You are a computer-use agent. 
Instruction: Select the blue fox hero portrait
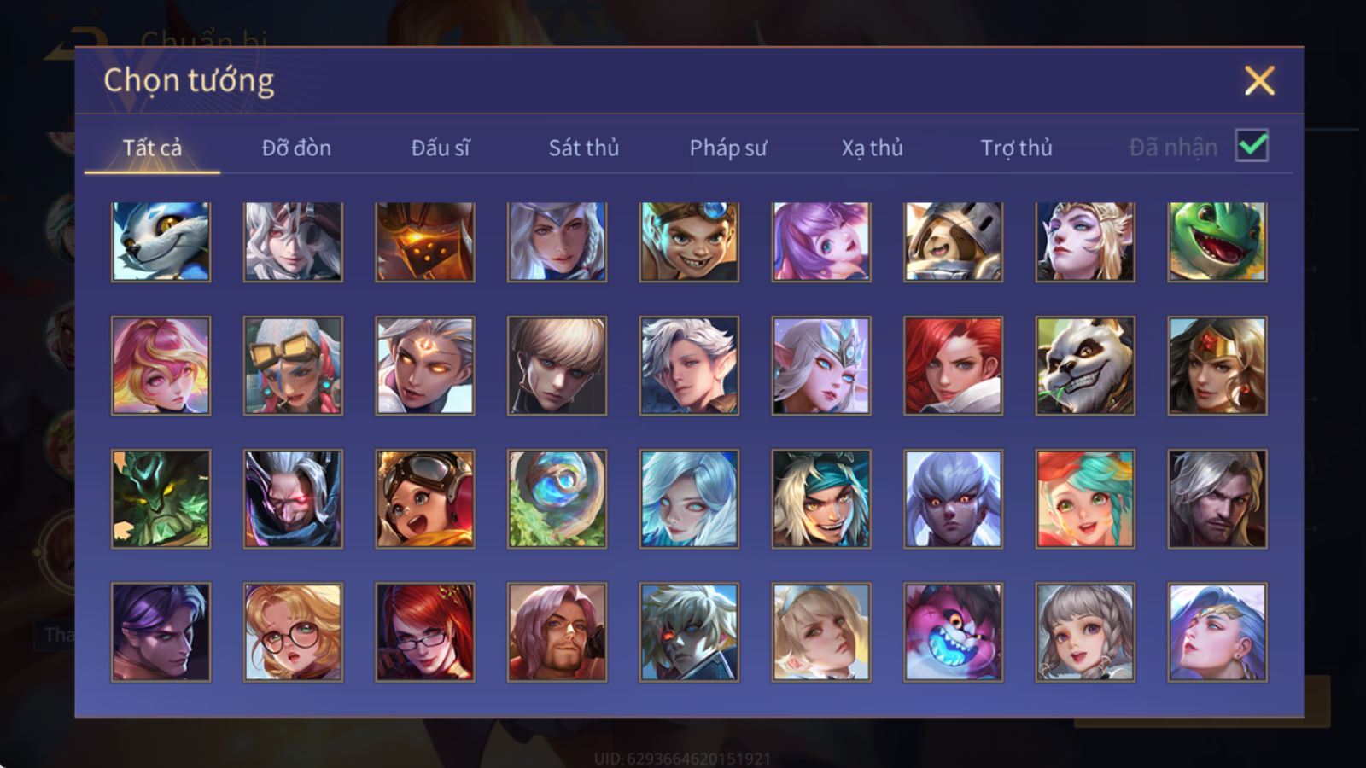[x=161, y=241]
